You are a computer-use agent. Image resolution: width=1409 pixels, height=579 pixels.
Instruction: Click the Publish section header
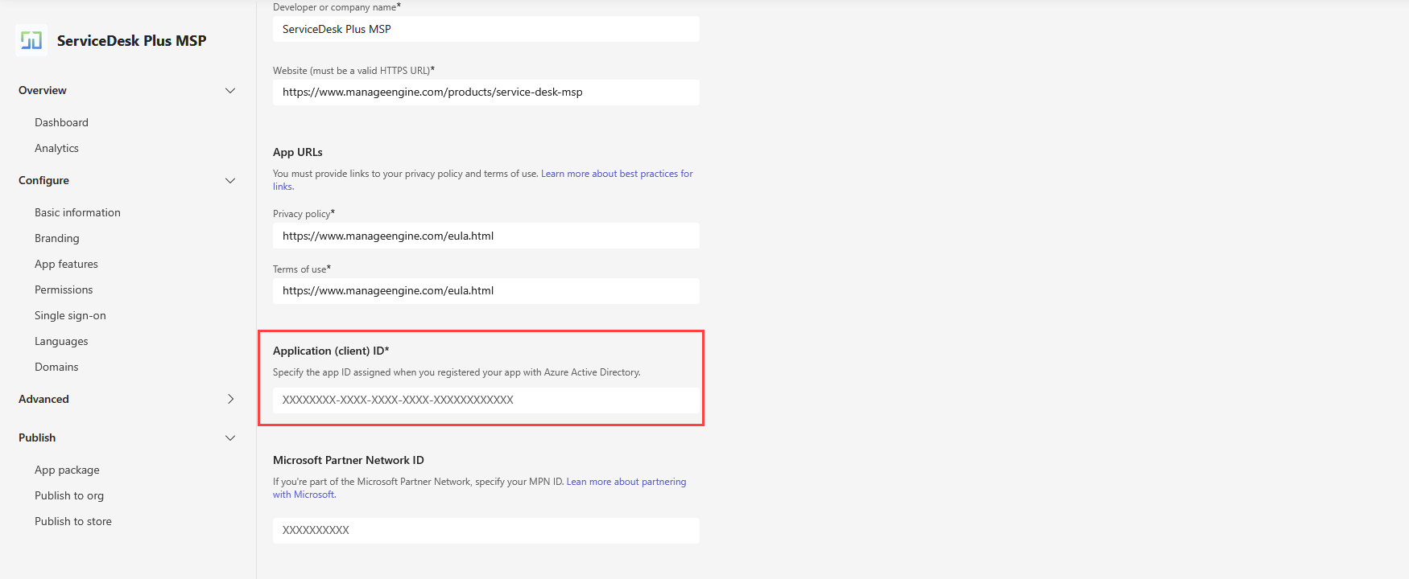tap(37, 437)
